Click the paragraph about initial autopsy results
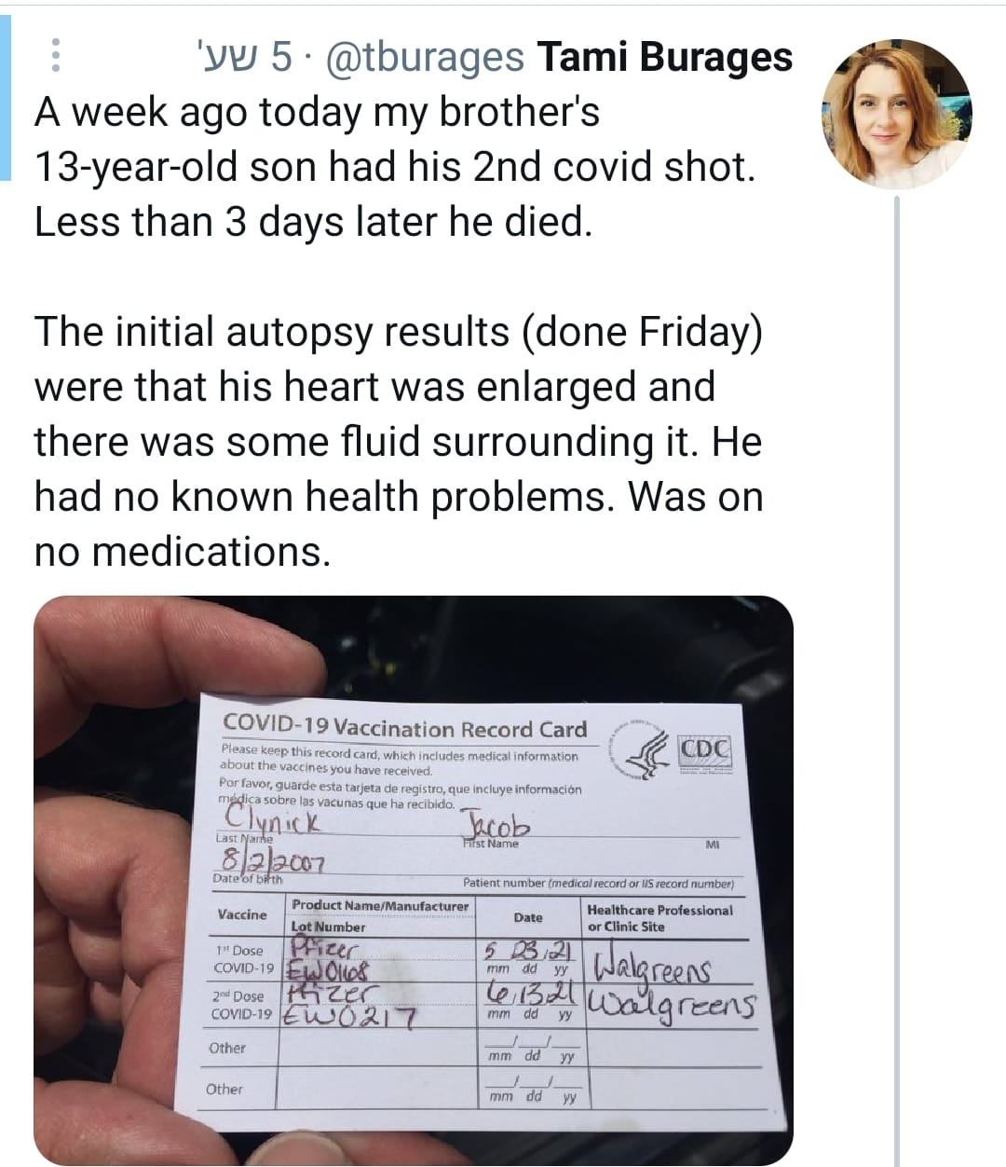 coord(399,442)
